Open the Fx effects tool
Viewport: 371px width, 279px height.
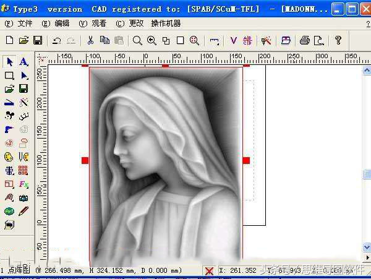click(23, 184)
